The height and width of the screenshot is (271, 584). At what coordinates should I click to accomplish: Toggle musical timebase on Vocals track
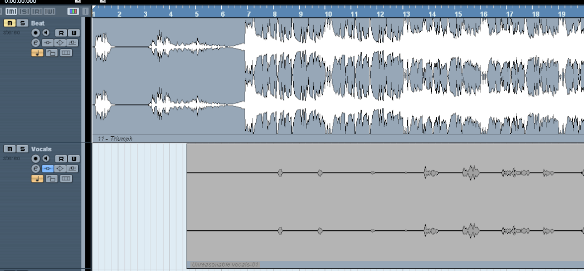(37, 179)
